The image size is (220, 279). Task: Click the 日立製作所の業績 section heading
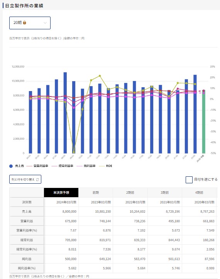point(24,6)
